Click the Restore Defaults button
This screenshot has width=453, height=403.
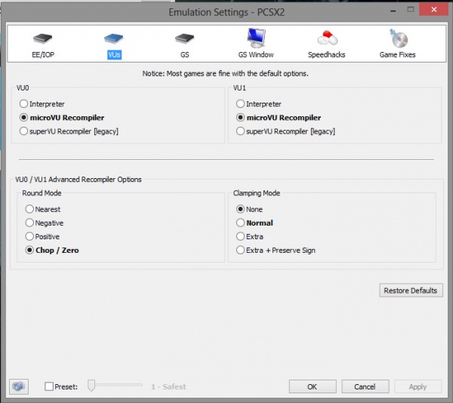tap(411, 291)
